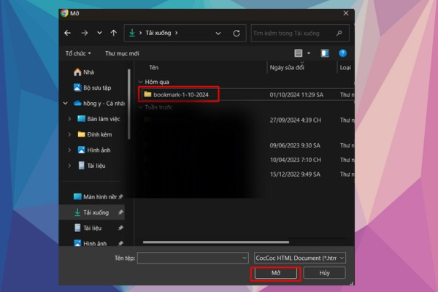
Task: Click the bookmark-1-10-2024 folder icon
Action: point(147,94)
